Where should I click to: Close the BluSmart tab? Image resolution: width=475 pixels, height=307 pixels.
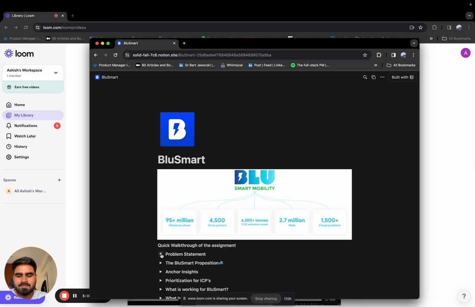174,43
